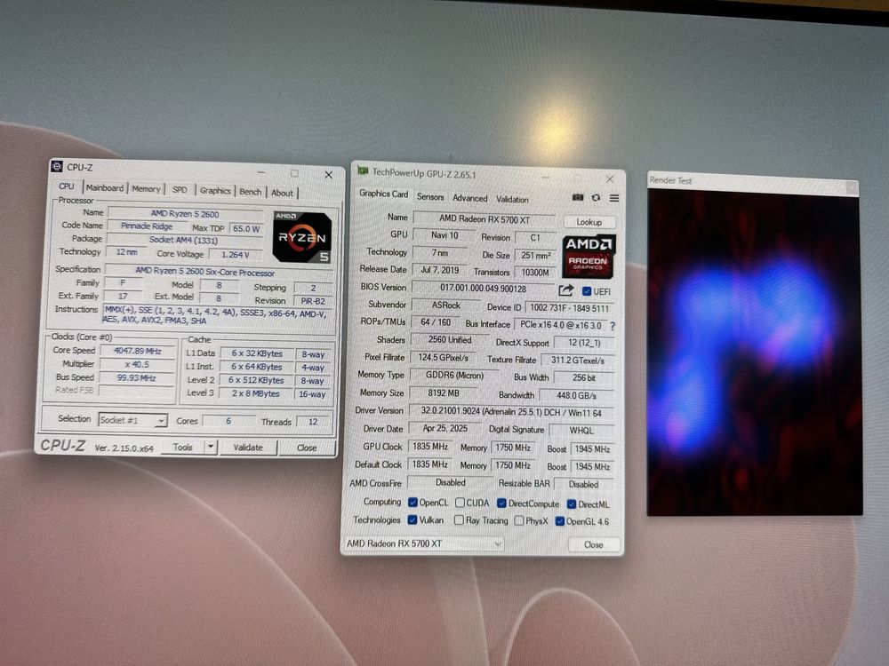Open the AMD Radeon RX 5700 XT GPU selector
The height and width of the screenshot is (666, 889).
tap(423, 543)
